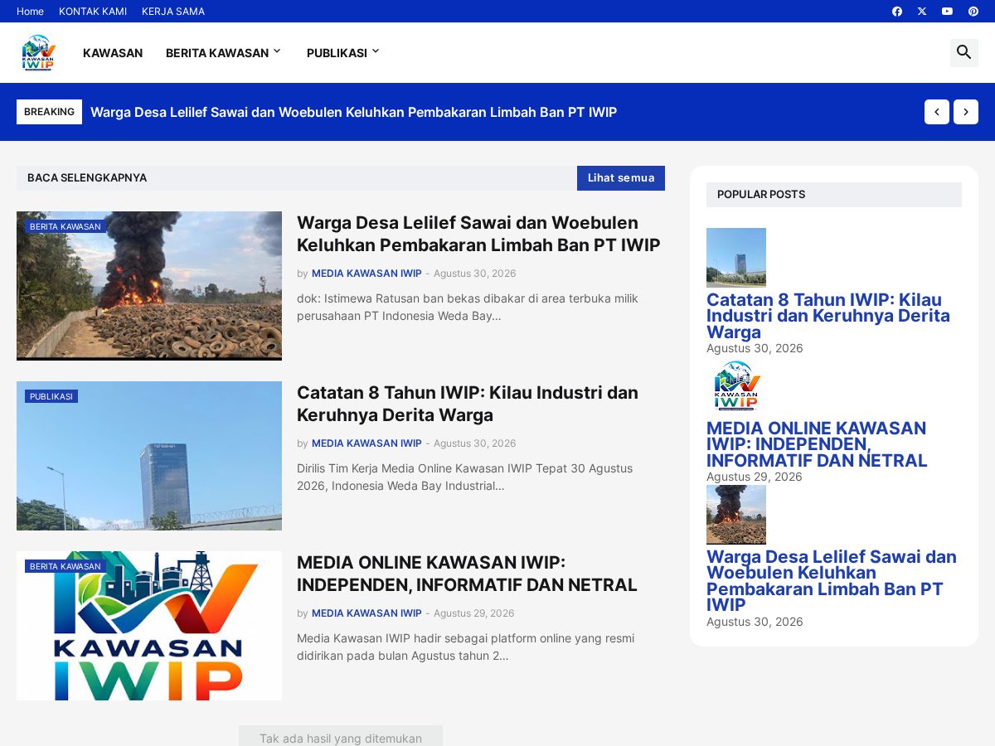Go to Home in top bar
The height and width of the screenshot is (746, 995).
pos(30,12)
